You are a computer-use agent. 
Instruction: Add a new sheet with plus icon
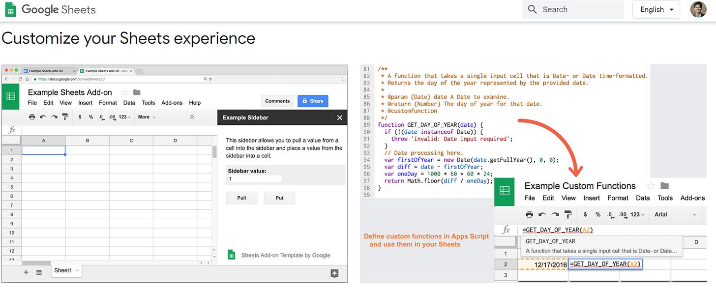[26, 271]
